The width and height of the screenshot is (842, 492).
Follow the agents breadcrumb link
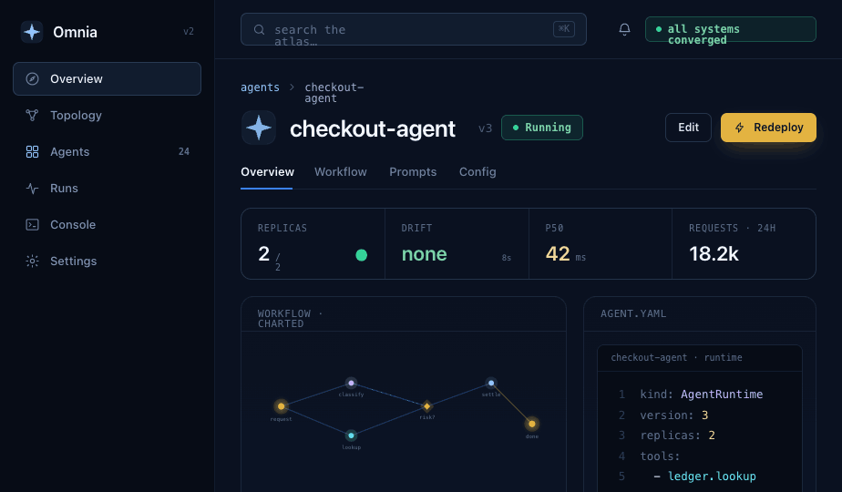click(x=260, y=87)
